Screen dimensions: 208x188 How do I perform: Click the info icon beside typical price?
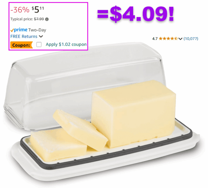(47, 19)
